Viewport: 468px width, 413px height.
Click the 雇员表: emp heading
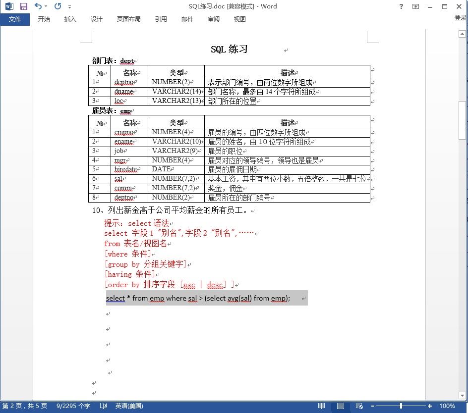click(112, 111)
